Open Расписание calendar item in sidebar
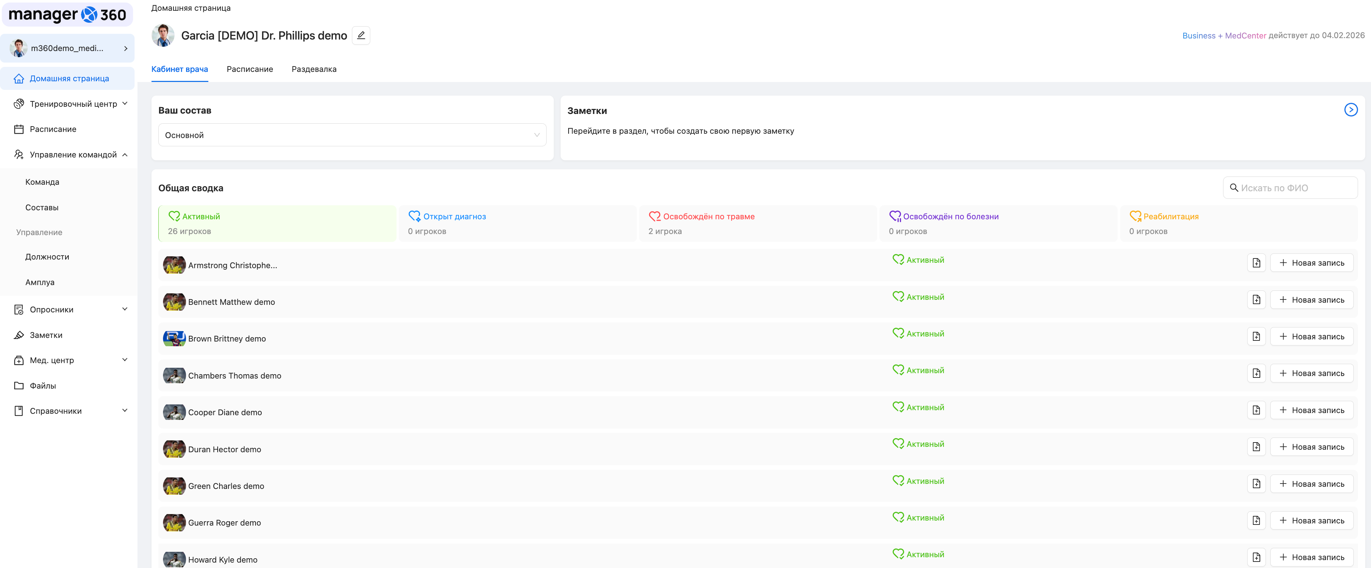 [x=53, y=129]
